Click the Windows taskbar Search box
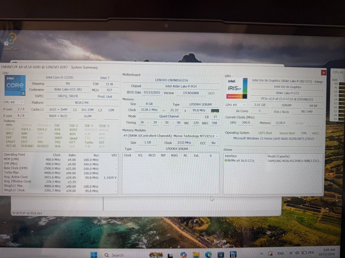This screenshot has height=258, width=345. click(118, 255)
